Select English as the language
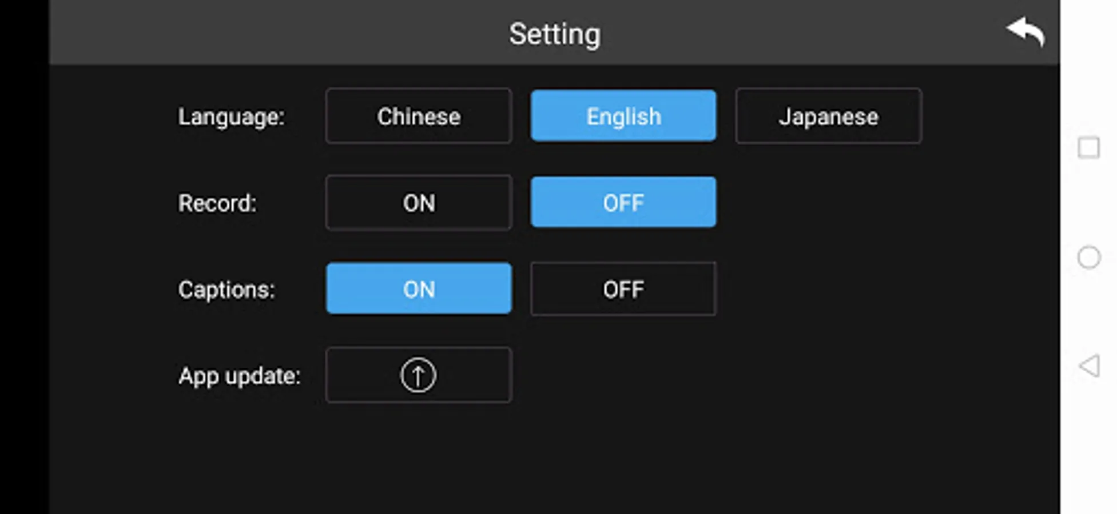The height and width of the screenshot is (514, 1117). 623,116
